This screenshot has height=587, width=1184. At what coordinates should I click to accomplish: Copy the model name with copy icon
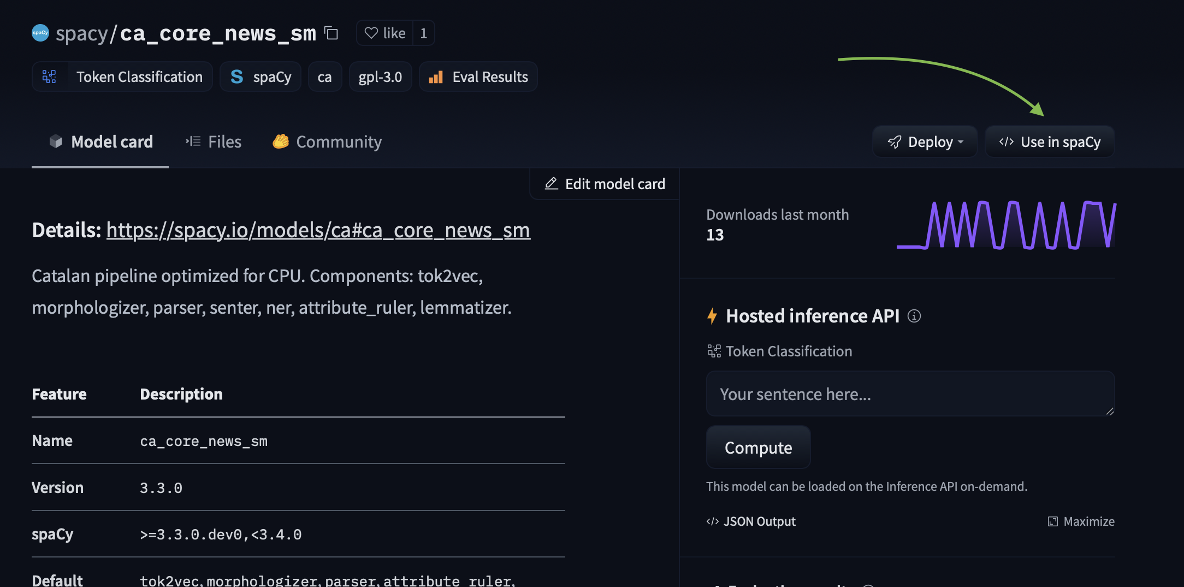pyautogui.click(x=331, y=33)
